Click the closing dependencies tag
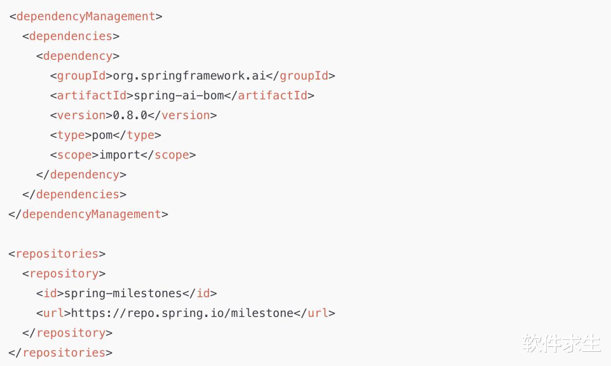The image size is (611, 366). point(74,194)
